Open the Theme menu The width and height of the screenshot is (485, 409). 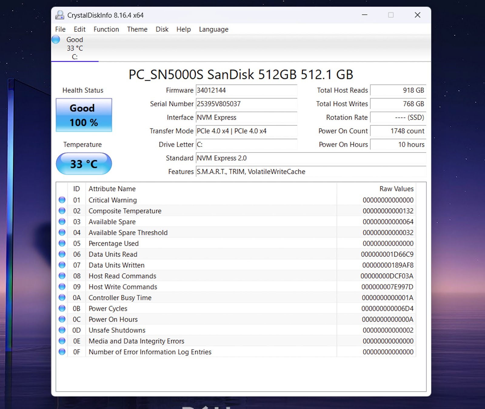coord(137,29)
